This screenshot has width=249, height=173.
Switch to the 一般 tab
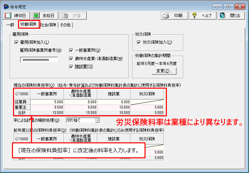point(10,25)
